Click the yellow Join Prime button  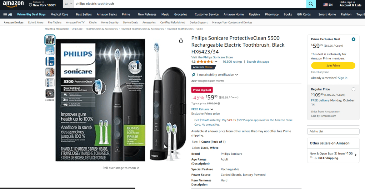(x=333, y=65)
